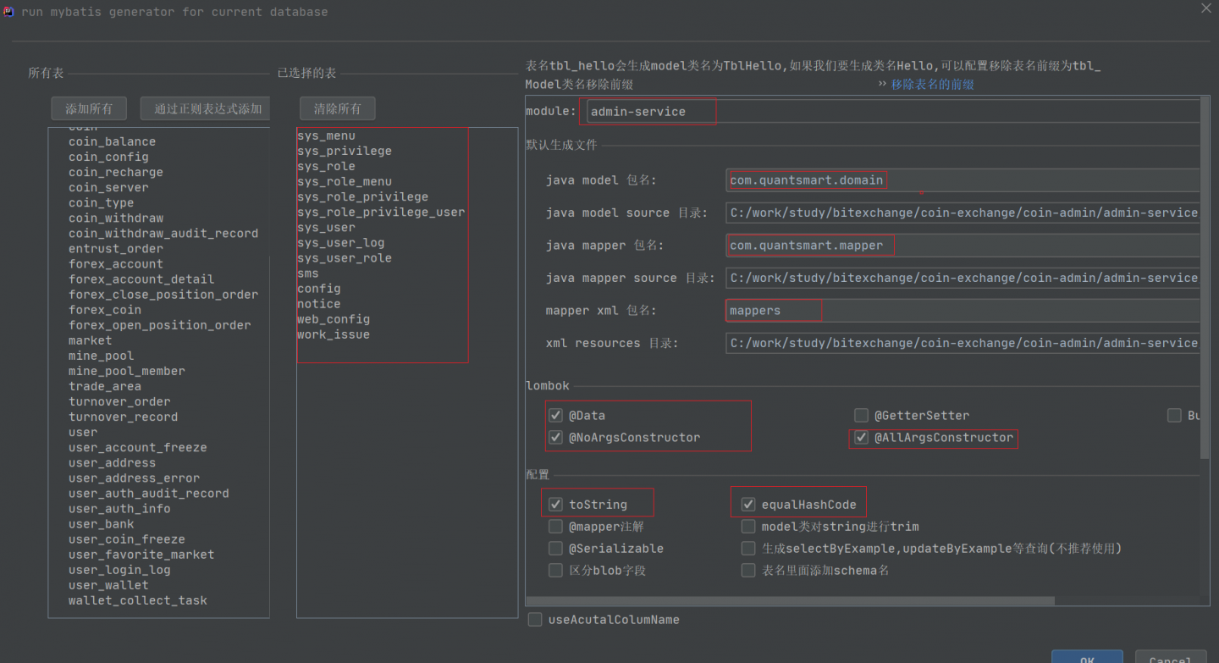Pick user_wallet from all tables list
Viewport: 1219px width, 663px height.
point(108,585)
